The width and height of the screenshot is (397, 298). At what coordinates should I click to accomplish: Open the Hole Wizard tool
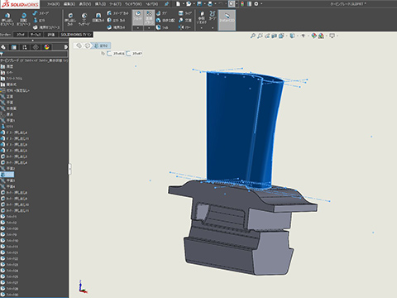coord(84,20)
